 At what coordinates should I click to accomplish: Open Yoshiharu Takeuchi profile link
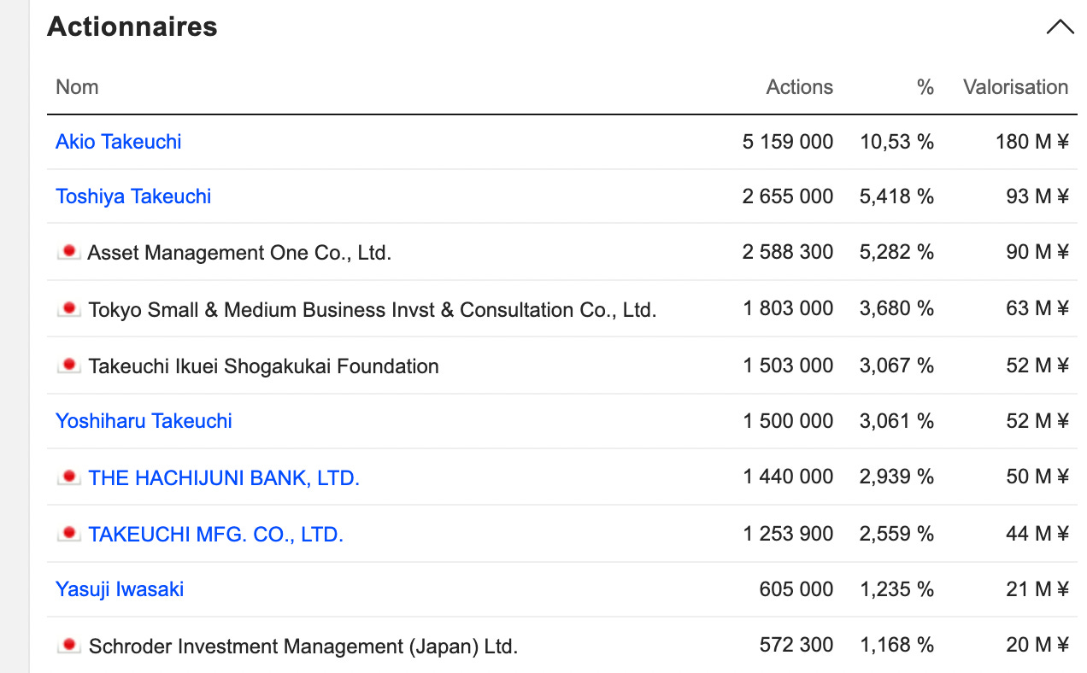(x=144, y=421)
